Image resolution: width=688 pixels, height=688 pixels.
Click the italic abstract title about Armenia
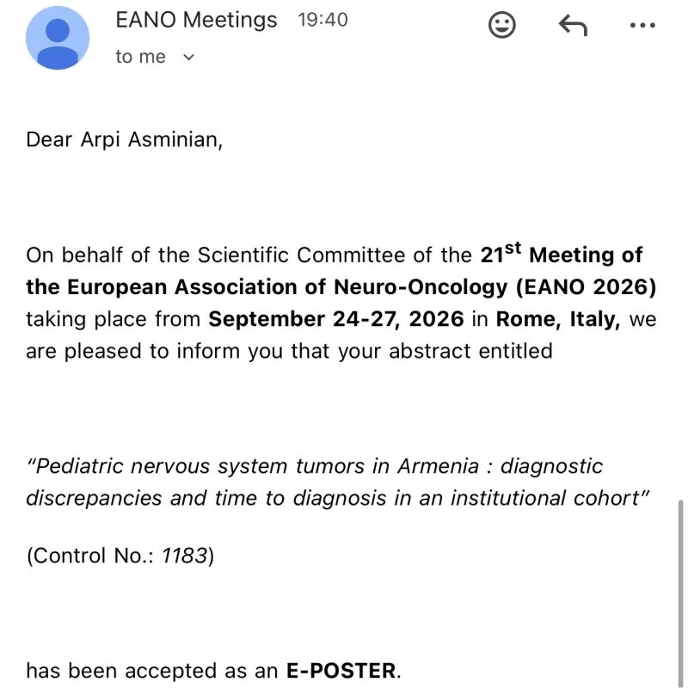point(337,482)
